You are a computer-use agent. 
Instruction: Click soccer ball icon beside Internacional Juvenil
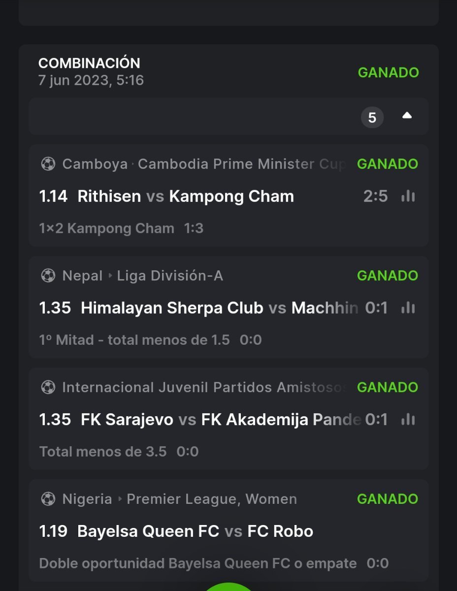[48, 388]
